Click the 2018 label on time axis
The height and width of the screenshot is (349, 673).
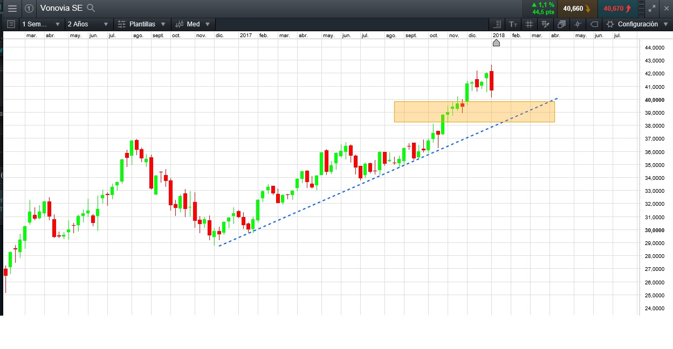498,35
